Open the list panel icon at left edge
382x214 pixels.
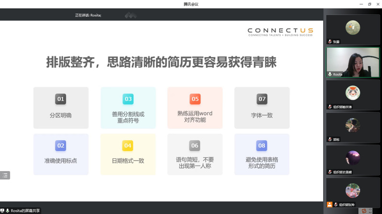5,175
